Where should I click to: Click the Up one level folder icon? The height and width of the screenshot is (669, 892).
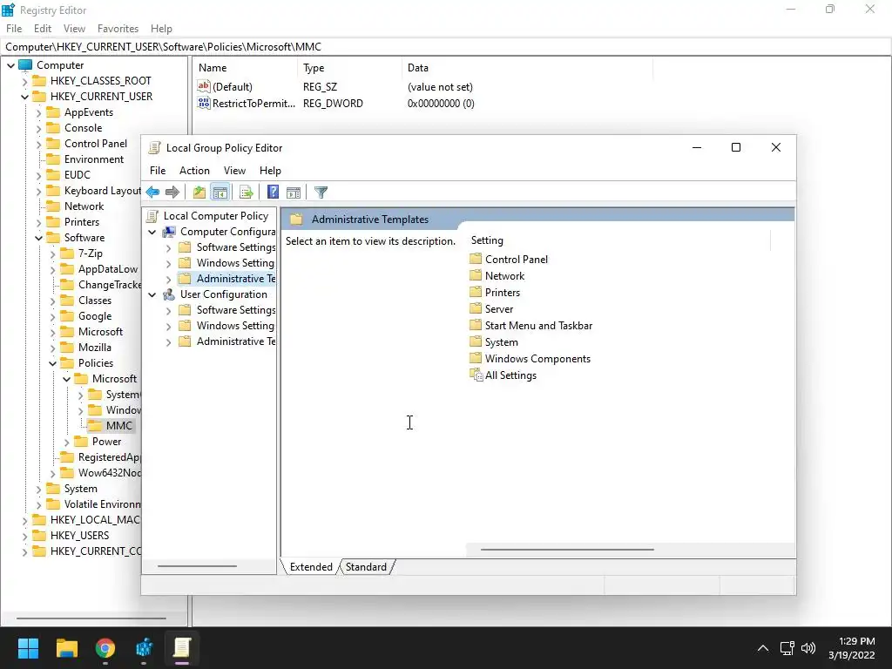click(x=199, y=193)
